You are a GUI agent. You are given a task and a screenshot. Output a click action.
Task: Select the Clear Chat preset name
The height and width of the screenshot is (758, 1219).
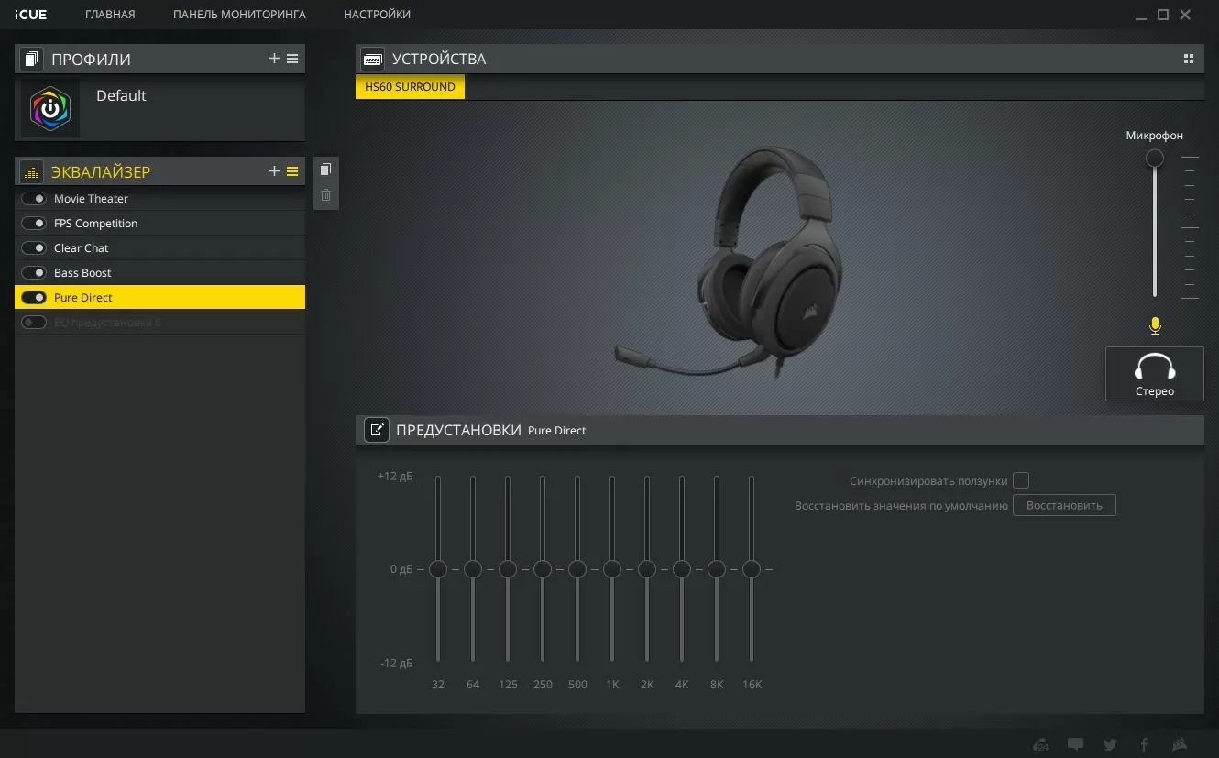click(x=81, y=248)
